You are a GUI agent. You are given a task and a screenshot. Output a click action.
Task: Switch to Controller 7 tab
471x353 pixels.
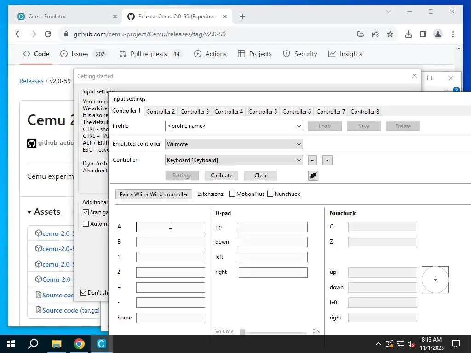[x=331, y=112]
